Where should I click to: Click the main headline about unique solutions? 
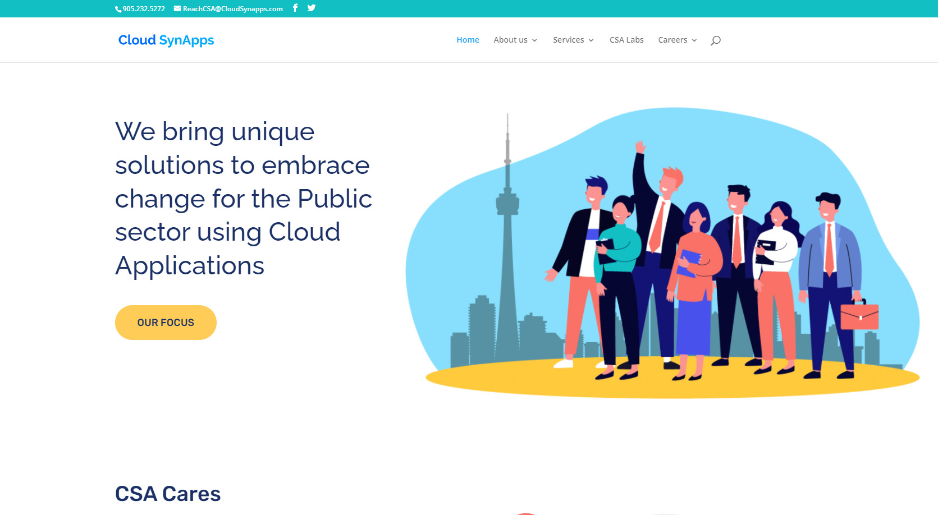(242, 199)
